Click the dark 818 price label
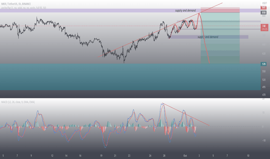 pyautogui.click(x=264, y=12)
